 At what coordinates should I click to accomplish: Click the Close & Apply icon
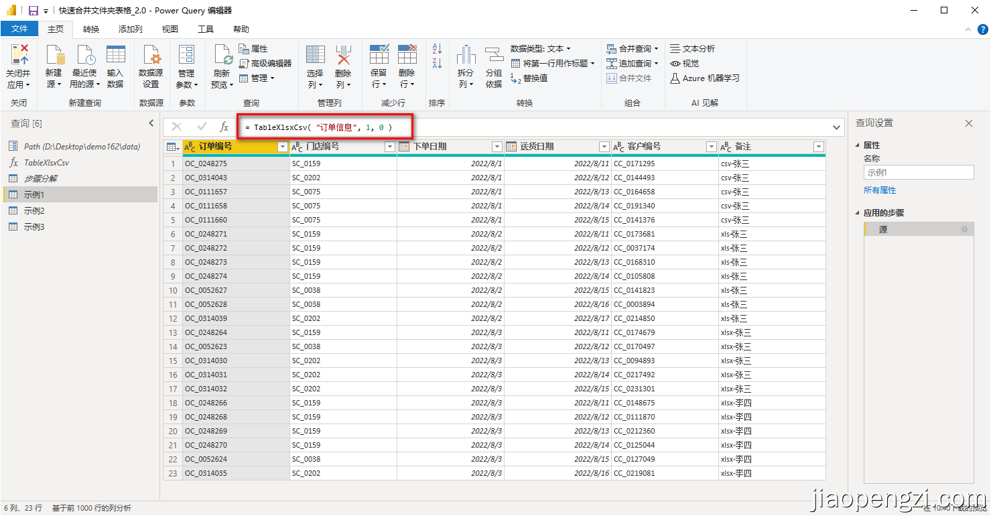(x=19, y=54)
